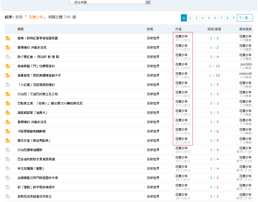
Task: Click gray icon next to 「小紅魔」否認為錢拒續約
Action: 8,85
